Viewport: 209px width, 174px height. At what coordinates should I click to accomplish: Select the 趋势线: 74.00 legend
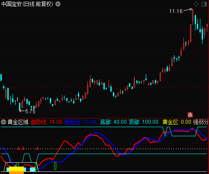pyautogui.click(x=46, y=122)
